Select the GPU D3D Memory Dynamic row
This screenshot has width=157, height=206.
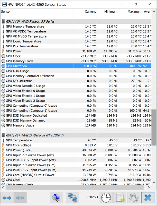[x=76, y=121]
